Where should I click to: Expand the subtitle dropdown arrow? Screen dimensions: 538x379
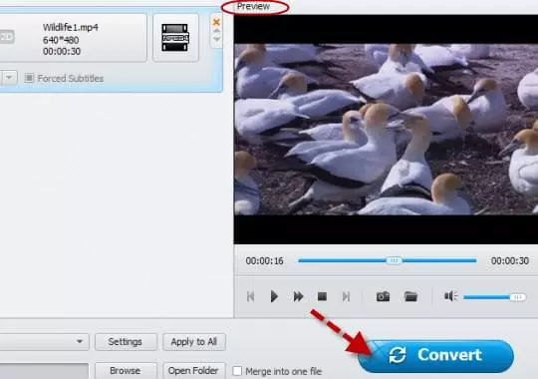pyautogui.click(x=9, y=78)
